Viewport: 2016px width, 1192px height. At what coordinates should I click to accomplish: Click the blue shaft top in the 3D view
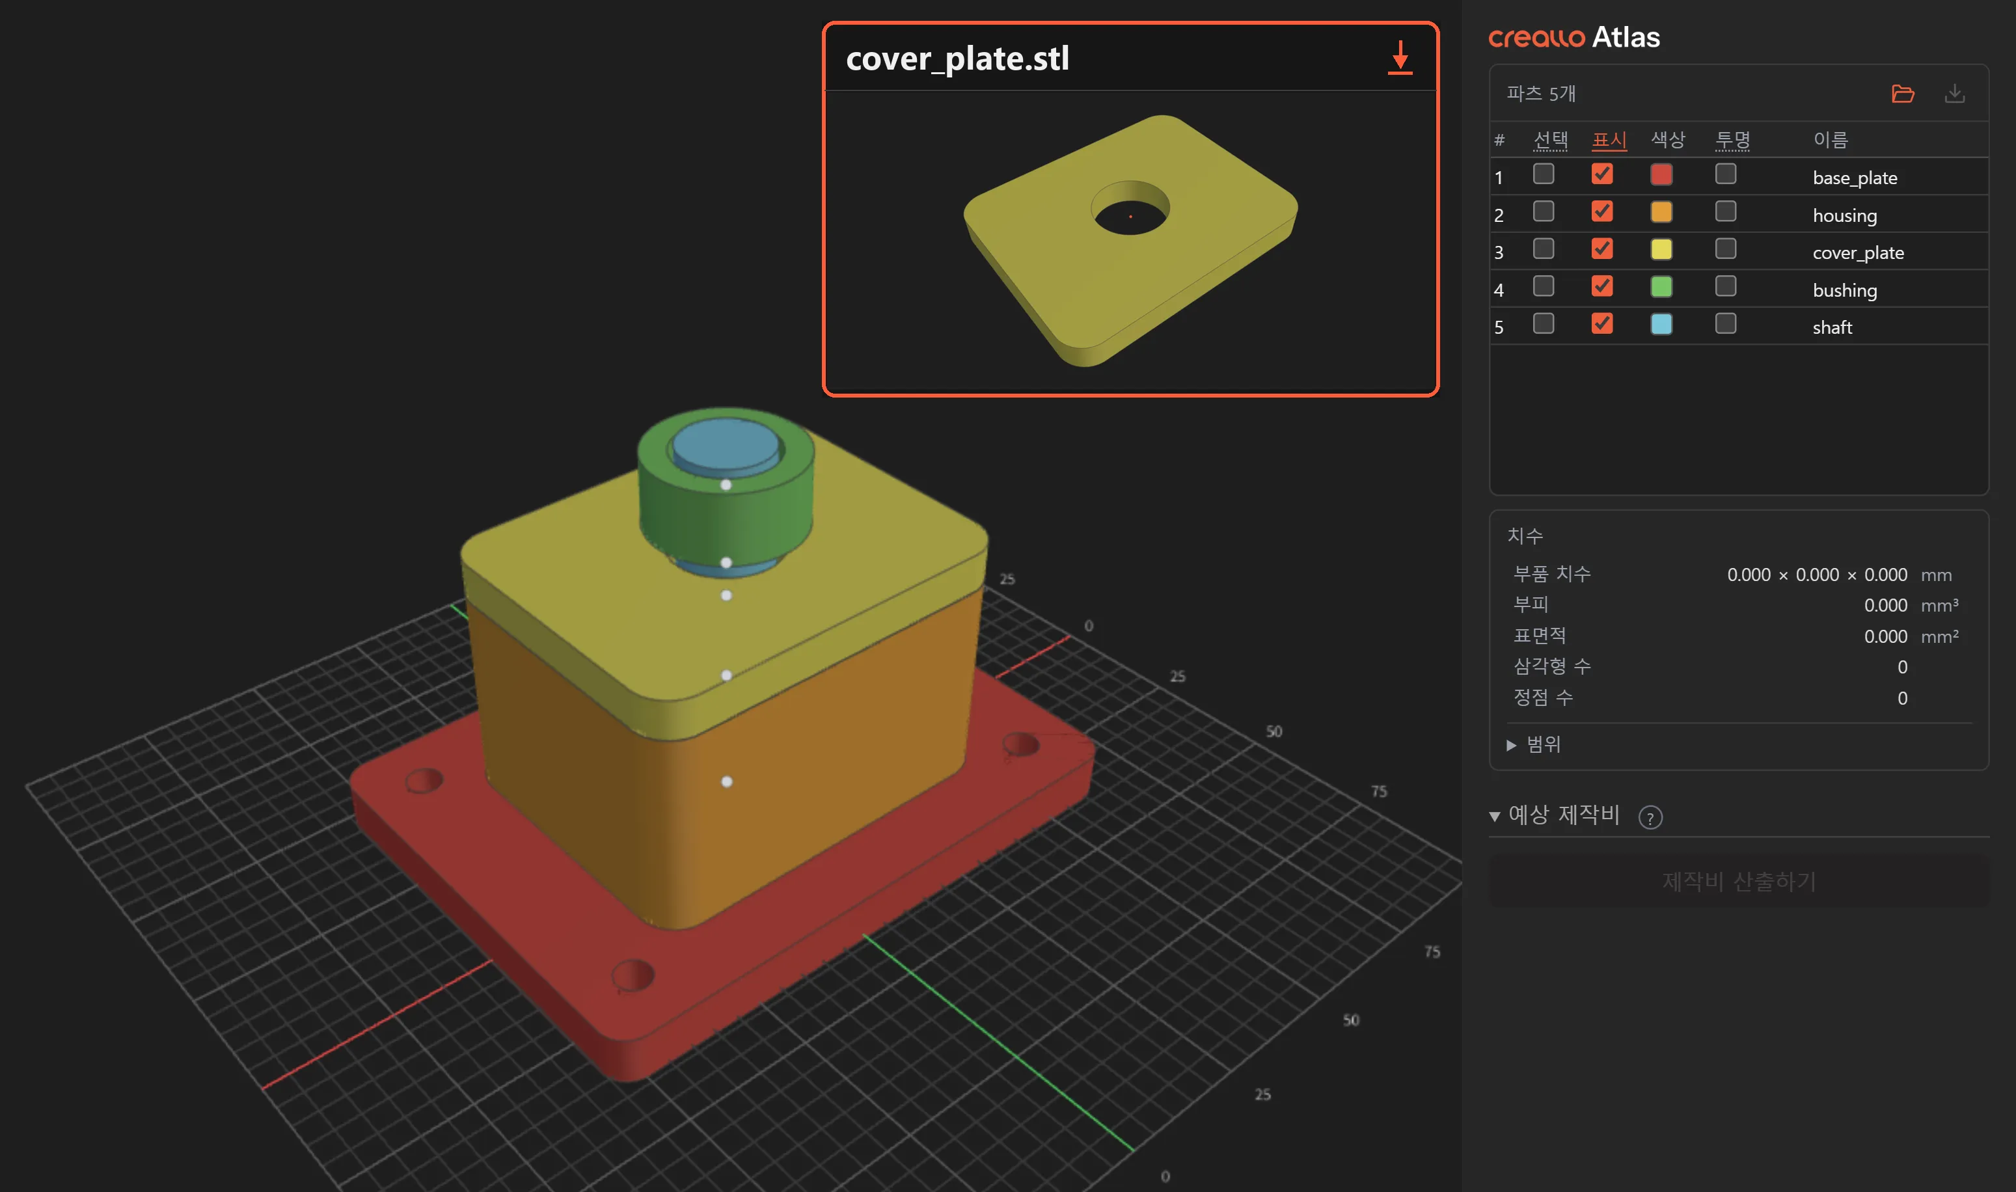pos(726,444)
